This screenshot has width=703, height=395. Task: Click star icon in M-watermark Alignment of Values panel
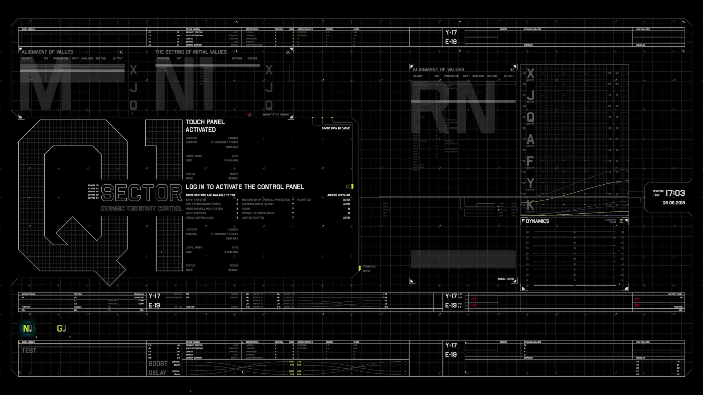point(120,52)
